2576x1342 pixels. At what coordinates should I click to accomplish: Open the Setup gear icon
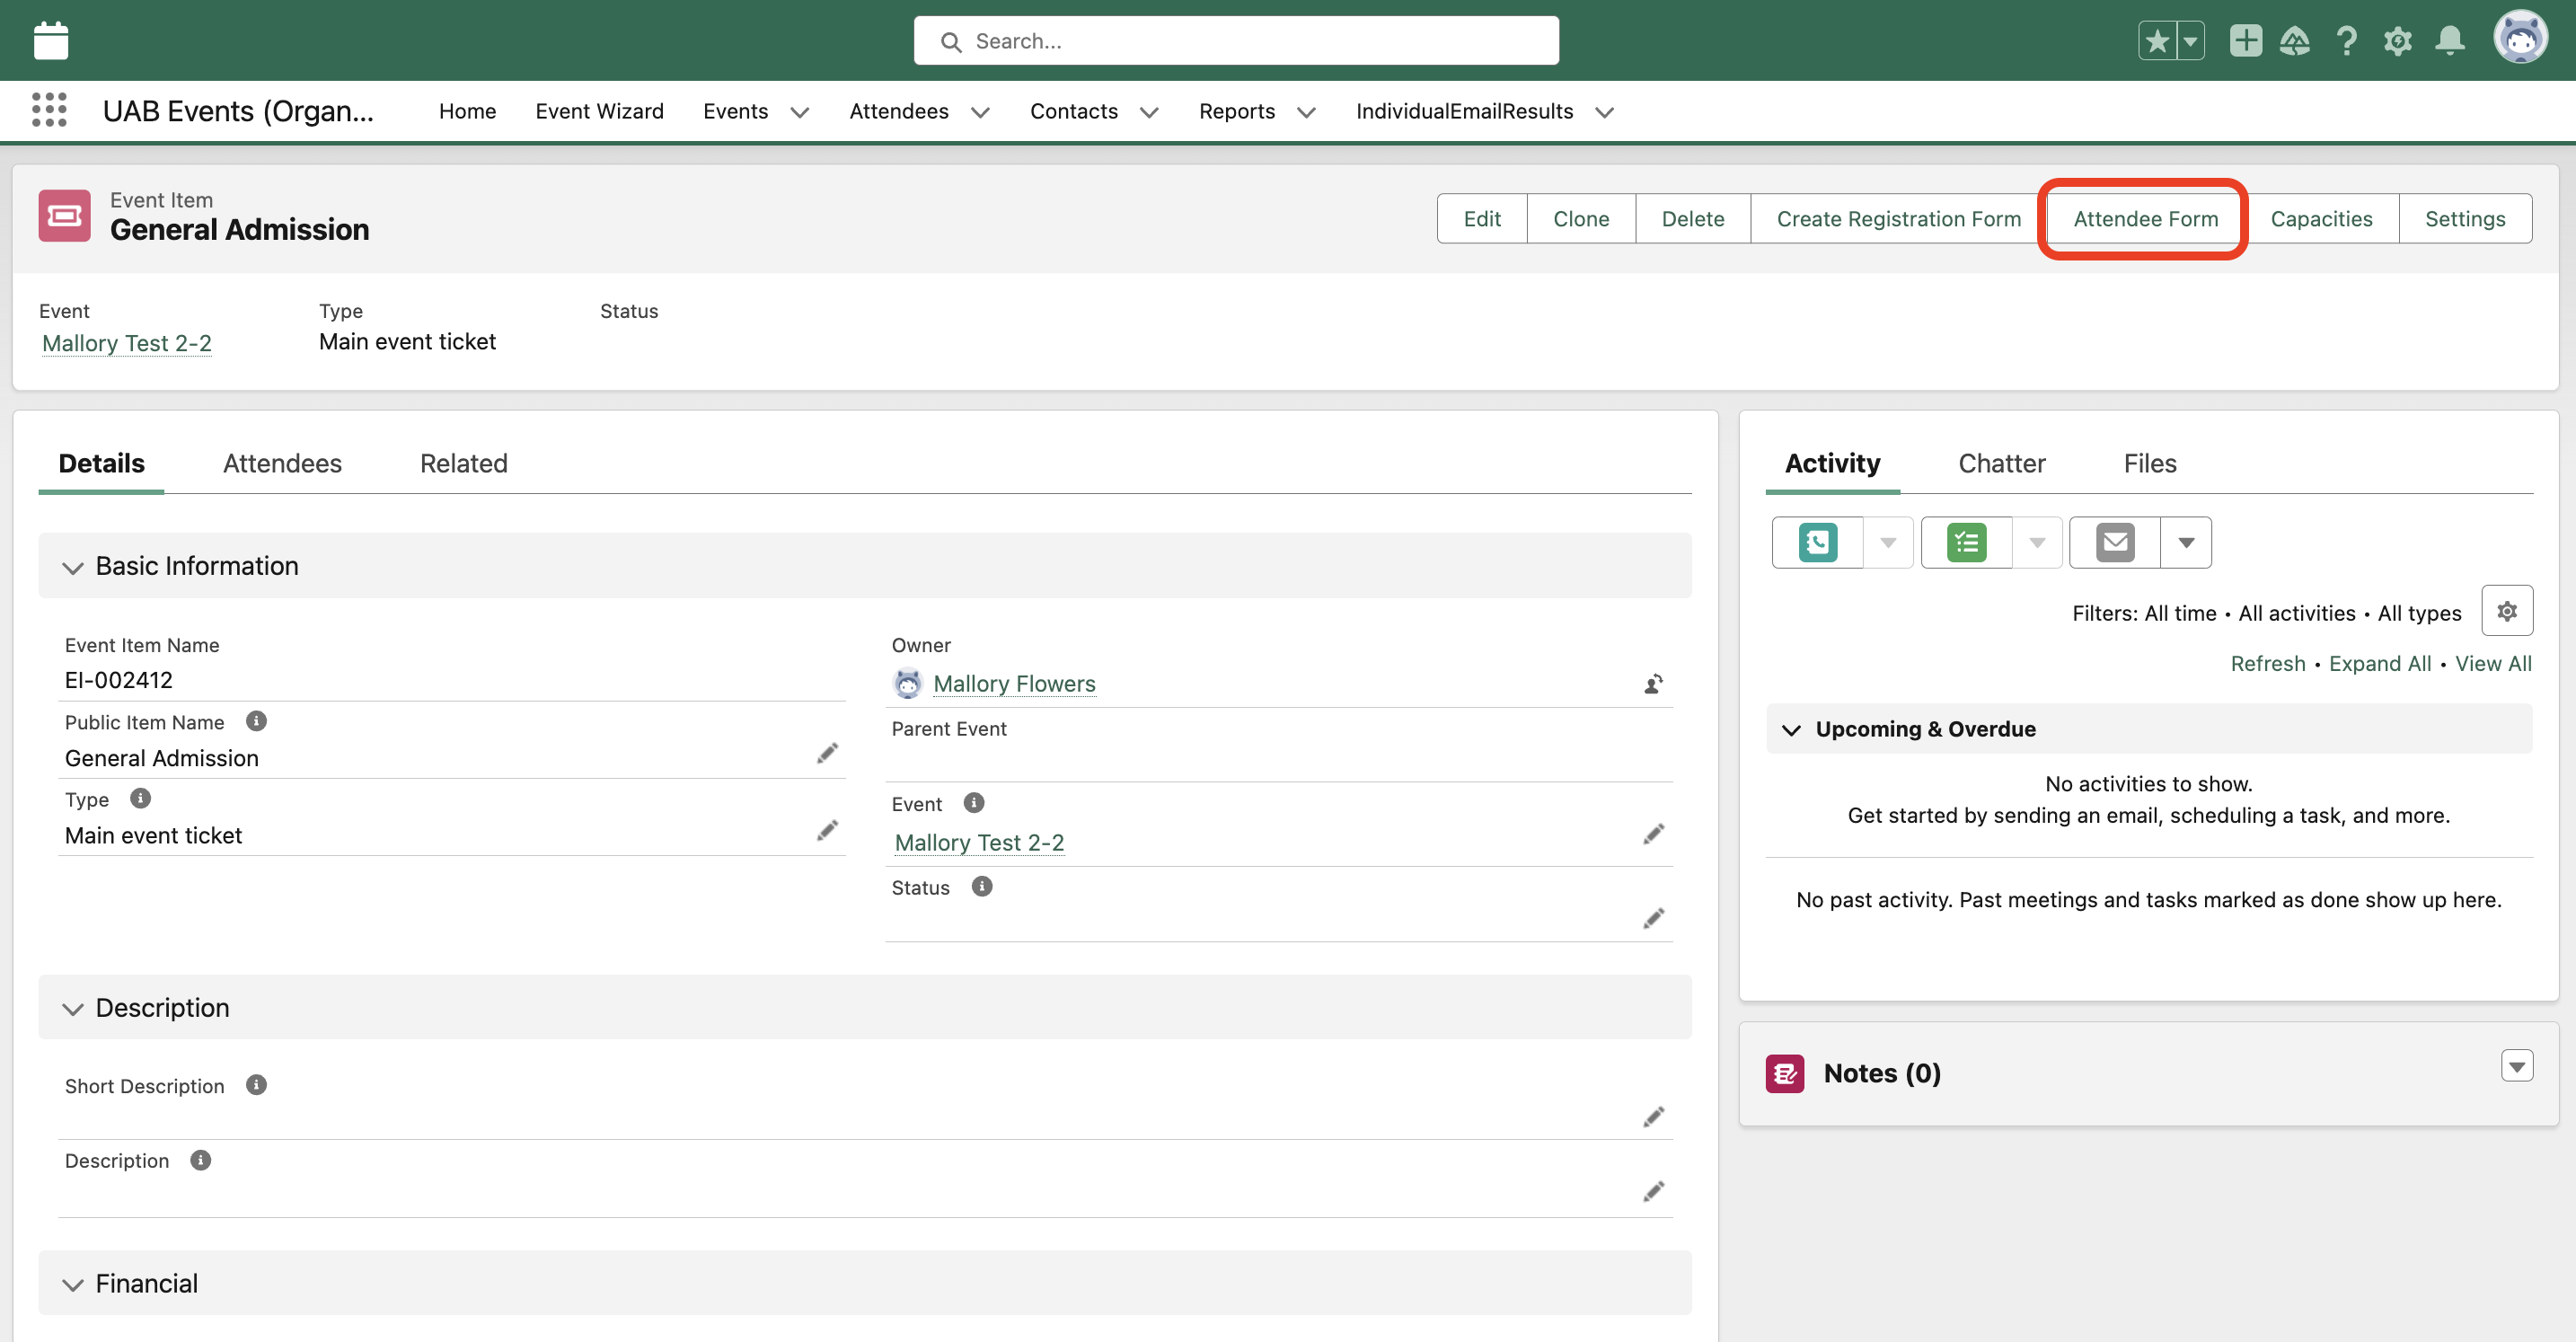coord(2397,41)
